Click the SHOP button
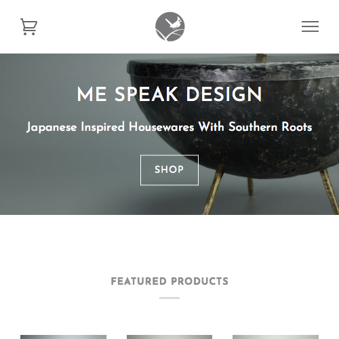This screenshot has height=339, width=339. 169,170
